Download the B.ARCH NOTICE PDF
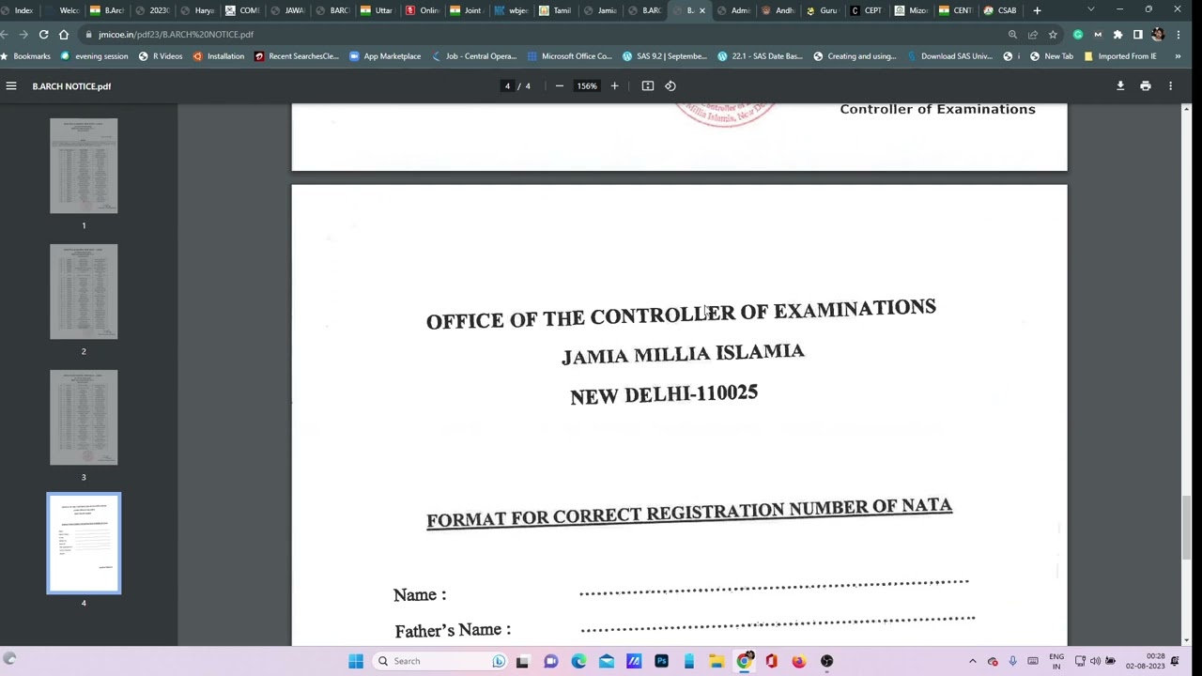The width and height of the screenshot is (1202, 676). click(1120, 86)
